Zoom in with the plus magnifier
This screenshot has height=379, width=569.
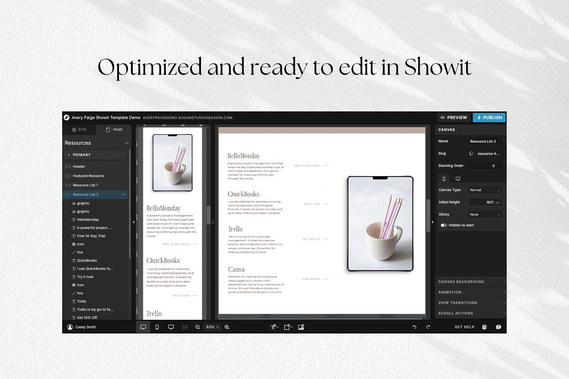click(227, 327)
